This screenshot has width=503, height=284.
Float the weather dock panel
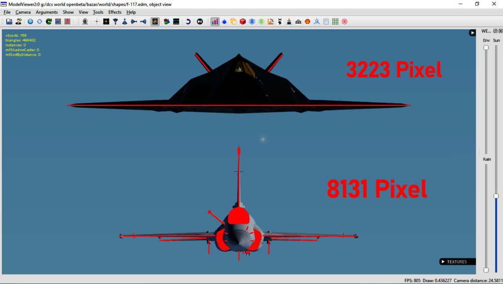(495, 31)
